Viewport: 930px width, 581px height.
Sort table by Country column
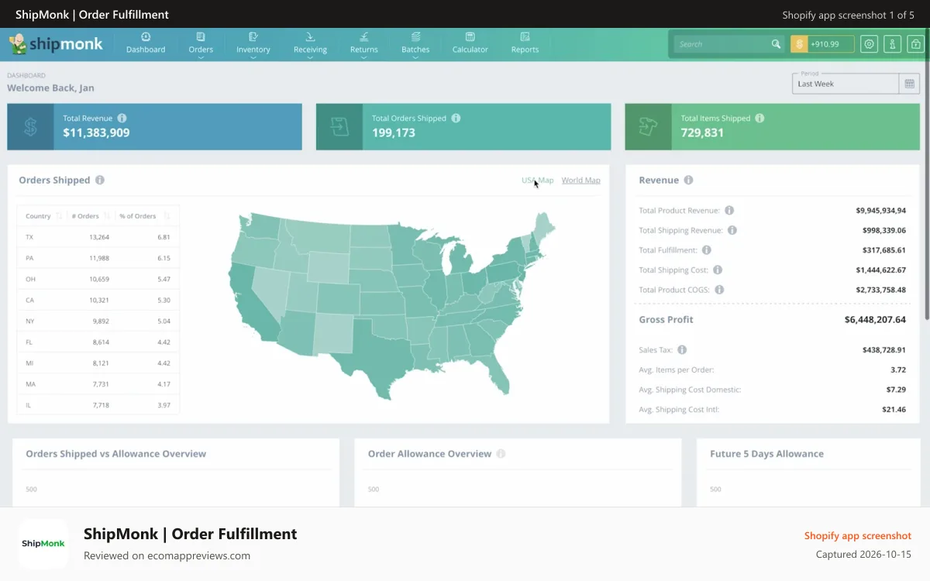pyautogui.click(x=43, y=216)
